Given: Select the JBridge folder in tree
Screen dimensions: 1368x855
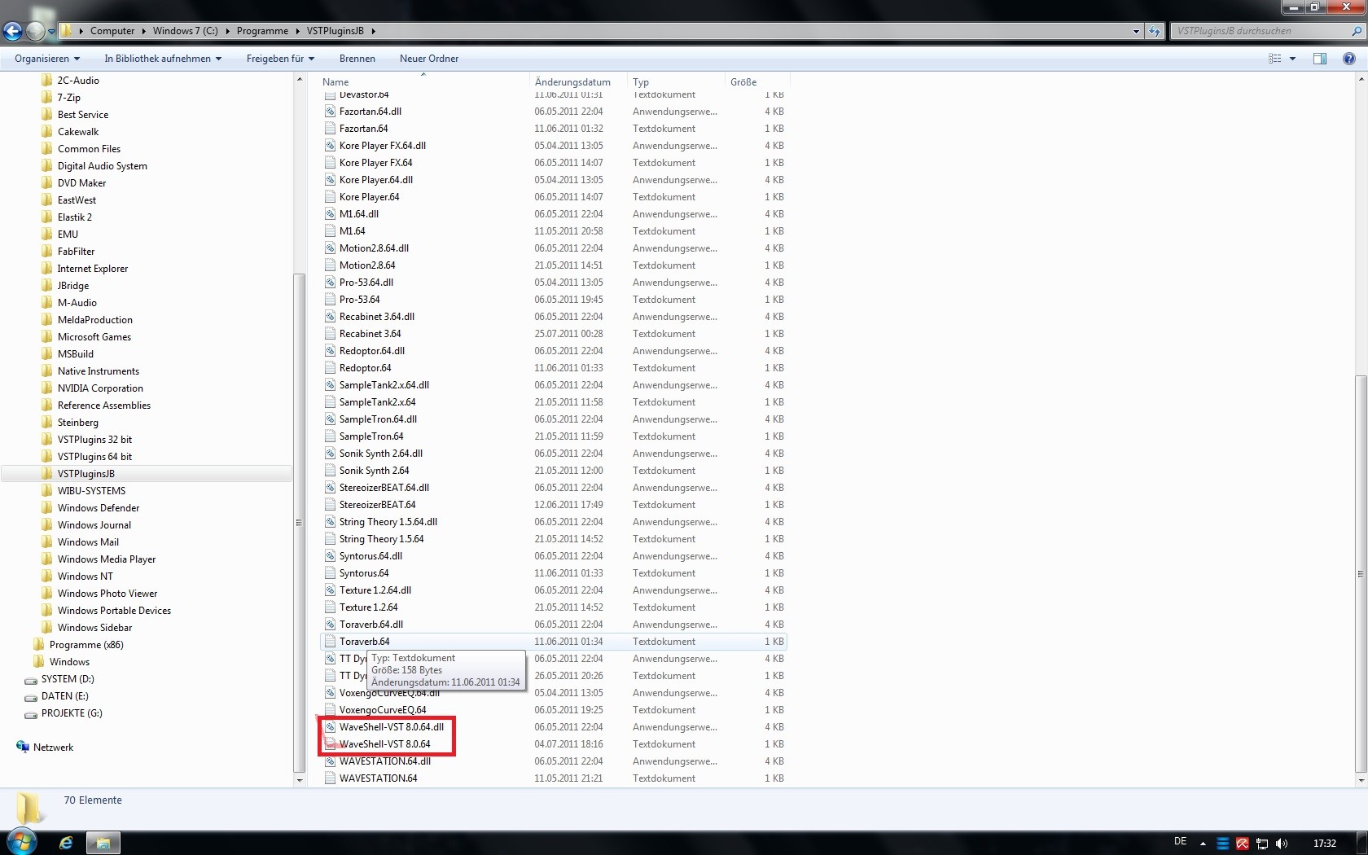Looking at the screenshot, I should (x=73, y=286).
